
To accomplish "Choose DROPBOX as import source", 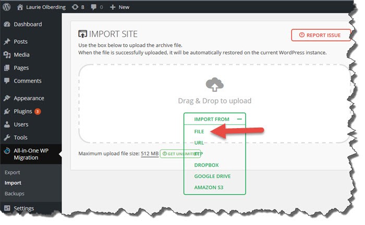I will pos(206,165).
